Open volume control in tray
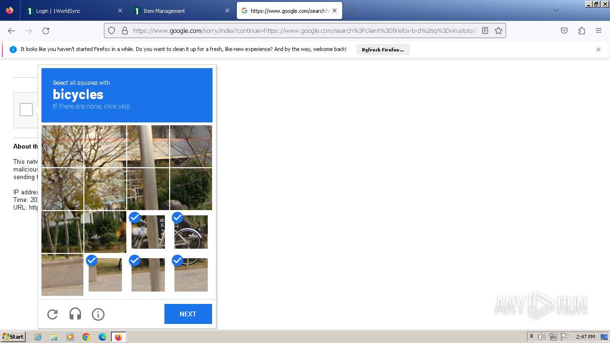Image resolution: width=610 pixels, height=343 pixels. click(542, 337)
